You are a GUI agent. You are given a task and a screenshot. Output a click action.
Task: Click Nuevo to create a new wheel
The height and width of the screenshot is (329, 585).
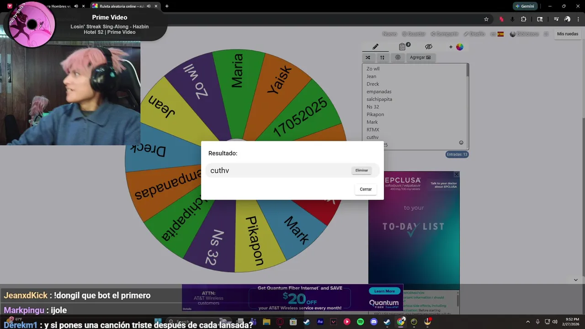[x=389, y=34]
